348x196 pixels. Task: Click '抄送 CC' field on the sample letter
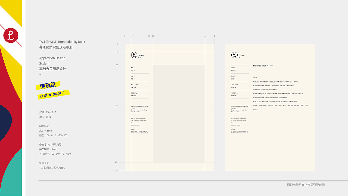234,70
